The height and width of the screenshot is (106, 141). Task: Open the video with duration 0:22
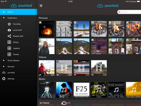(47, 68)
